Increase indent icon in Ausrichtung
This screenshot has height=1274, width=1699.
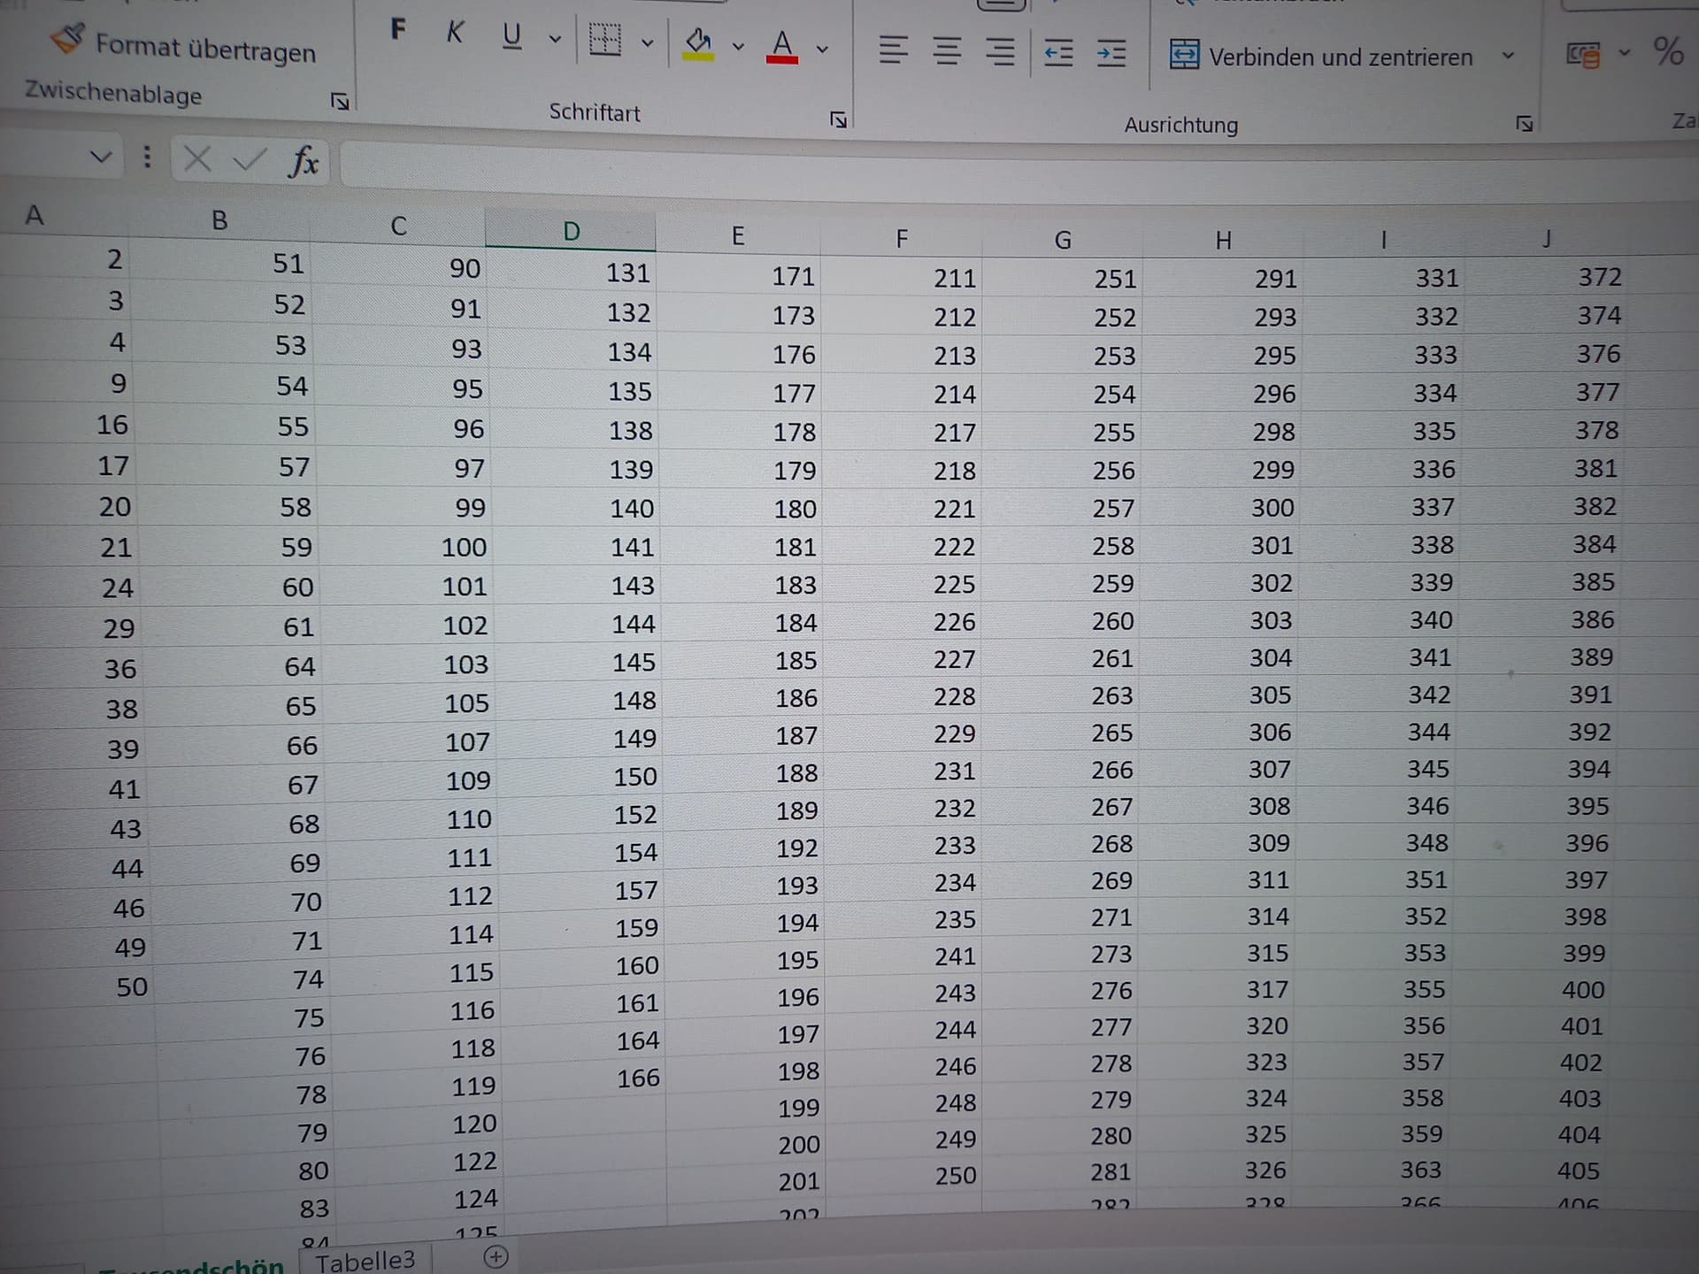(1111, 54)
